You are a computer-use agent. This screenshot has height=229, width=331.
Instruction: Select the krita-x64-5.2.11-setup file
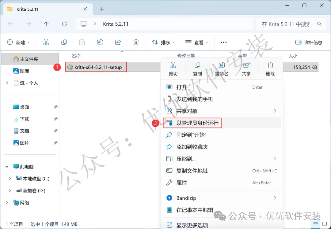96,67
